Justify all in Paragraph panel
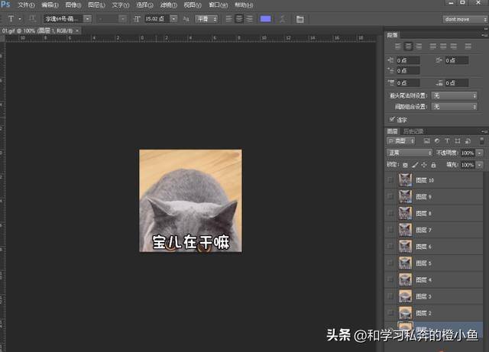 pyautogui.click(x=468, y=46)
